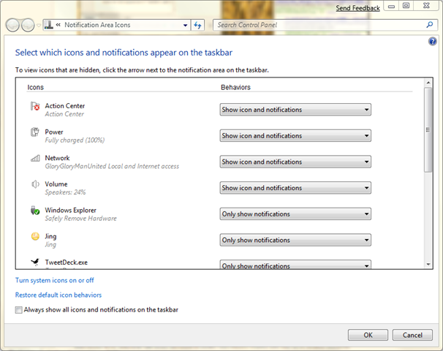443x351 pixels.
Task: Open the recent pages dropdown arrow
Action: (x=39, y=25)
